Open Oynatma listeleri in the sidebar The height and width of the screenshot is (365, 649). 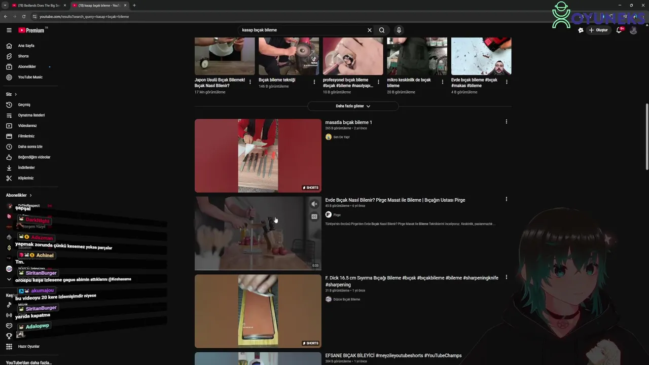click(30, 116)
